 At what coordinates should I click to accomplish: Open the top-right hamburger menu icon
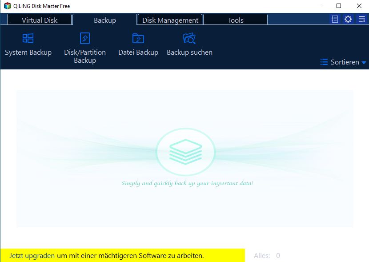click(x=362, y=19)
